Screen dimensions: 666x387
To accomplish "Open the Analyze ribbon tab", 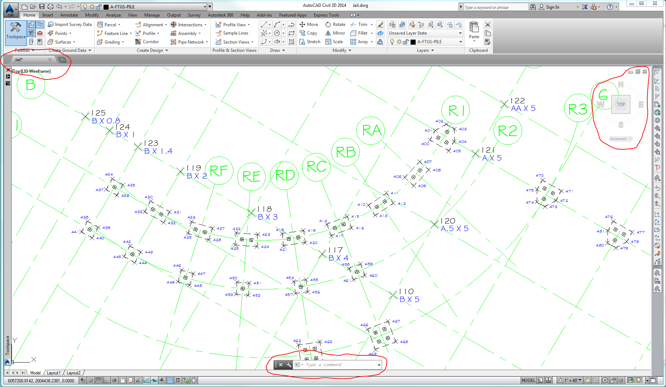I will click(x=113, y=15).
